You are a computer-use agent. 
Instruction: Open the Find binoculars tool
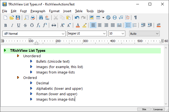point(41,18)
